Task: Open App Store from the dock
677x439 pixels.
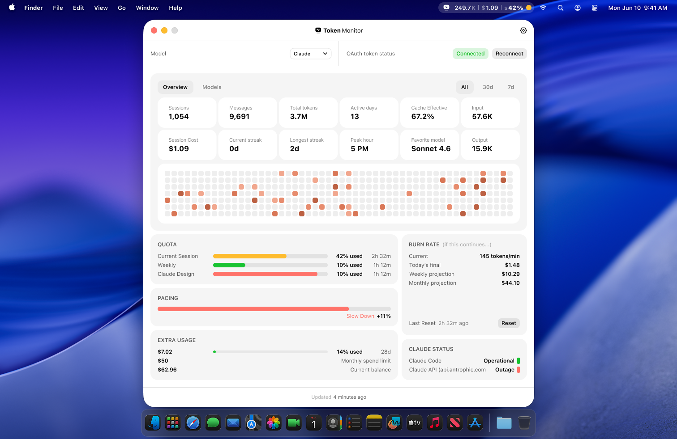Action: coord(475,422)
